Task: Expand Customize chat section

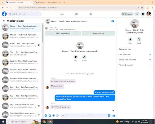Action: 135,49
